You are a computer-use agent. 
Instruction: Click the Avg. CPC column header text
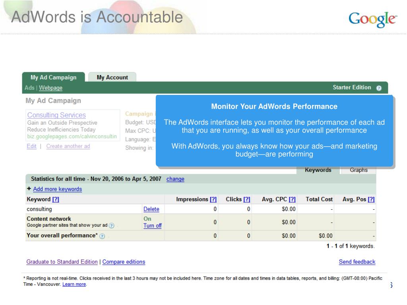click(x=274, y=199)
